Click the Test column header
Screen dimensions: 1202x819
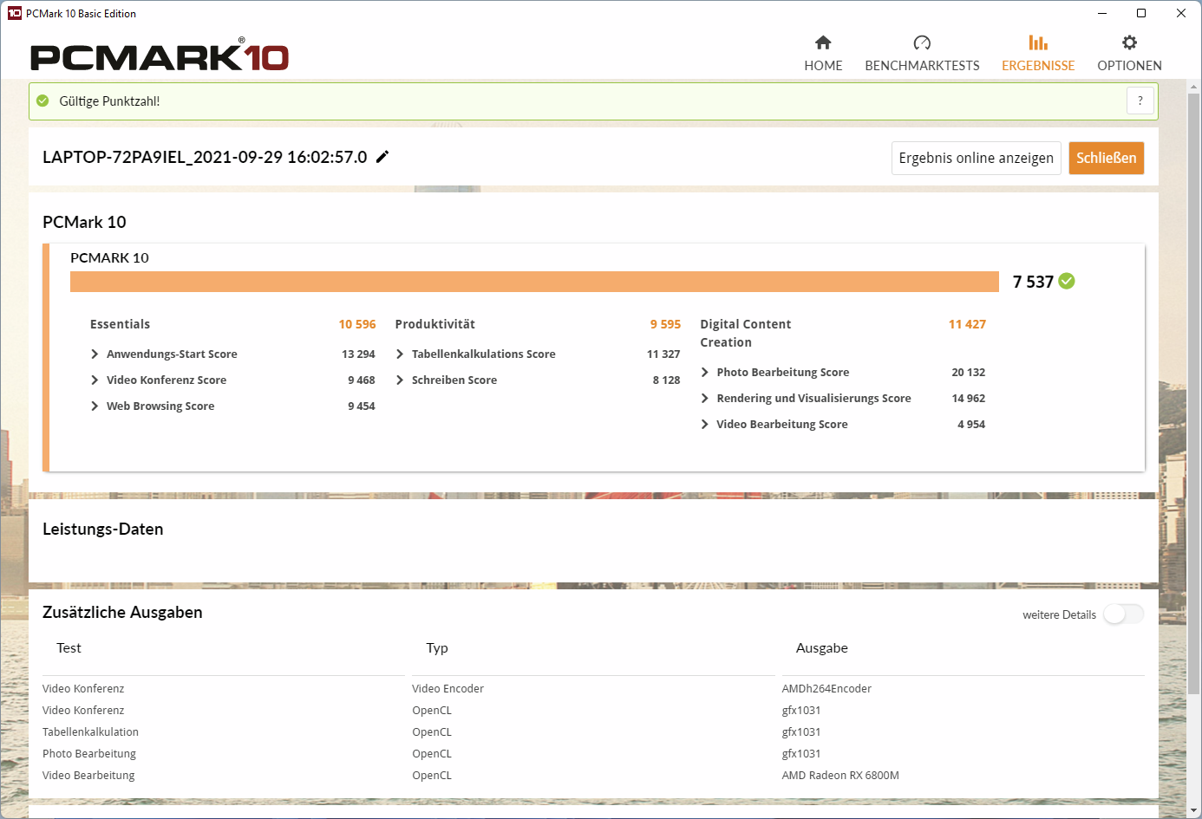pyautogui.click(x=69, y=648)
